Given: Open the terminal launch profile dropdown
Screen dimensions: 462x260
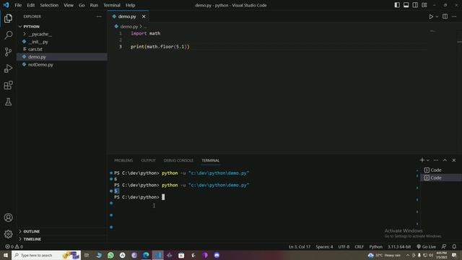Looking at the screenshot, I should click(428, 160).
